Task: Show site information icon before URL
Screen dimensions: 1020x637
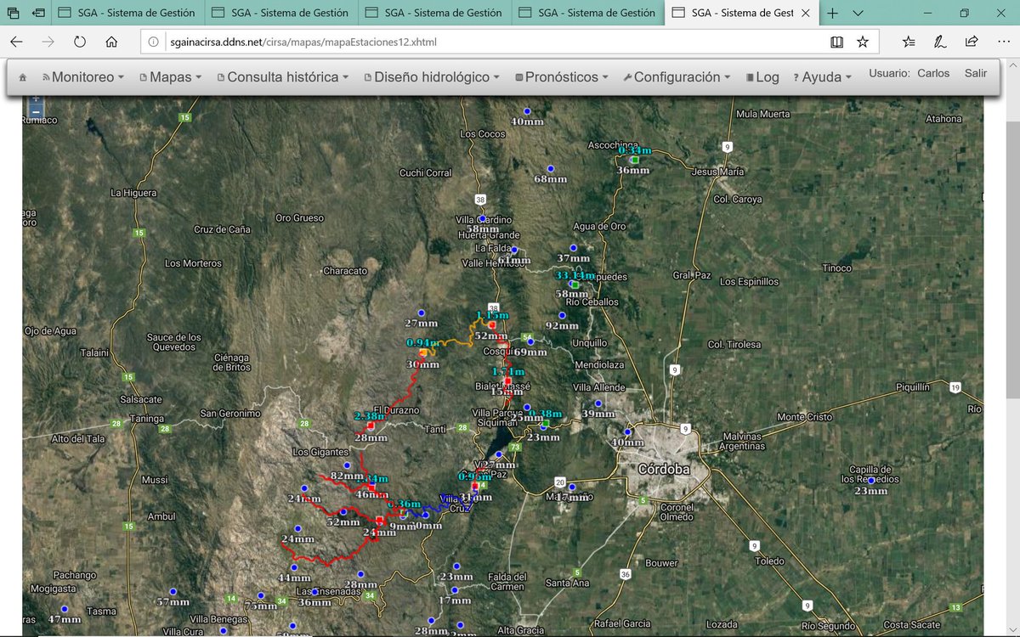Action: click(x=153, y=42)
